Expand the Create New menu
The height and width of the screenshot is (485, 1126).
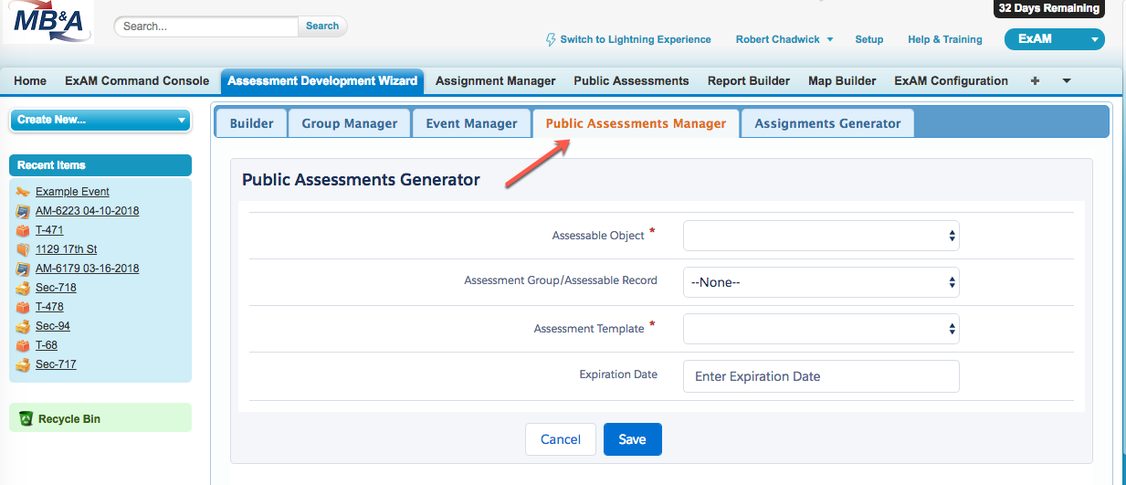click(x=100, y=120)
